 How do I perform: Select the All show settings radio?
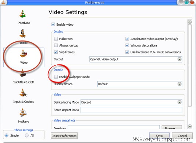(x=26, y=135)
